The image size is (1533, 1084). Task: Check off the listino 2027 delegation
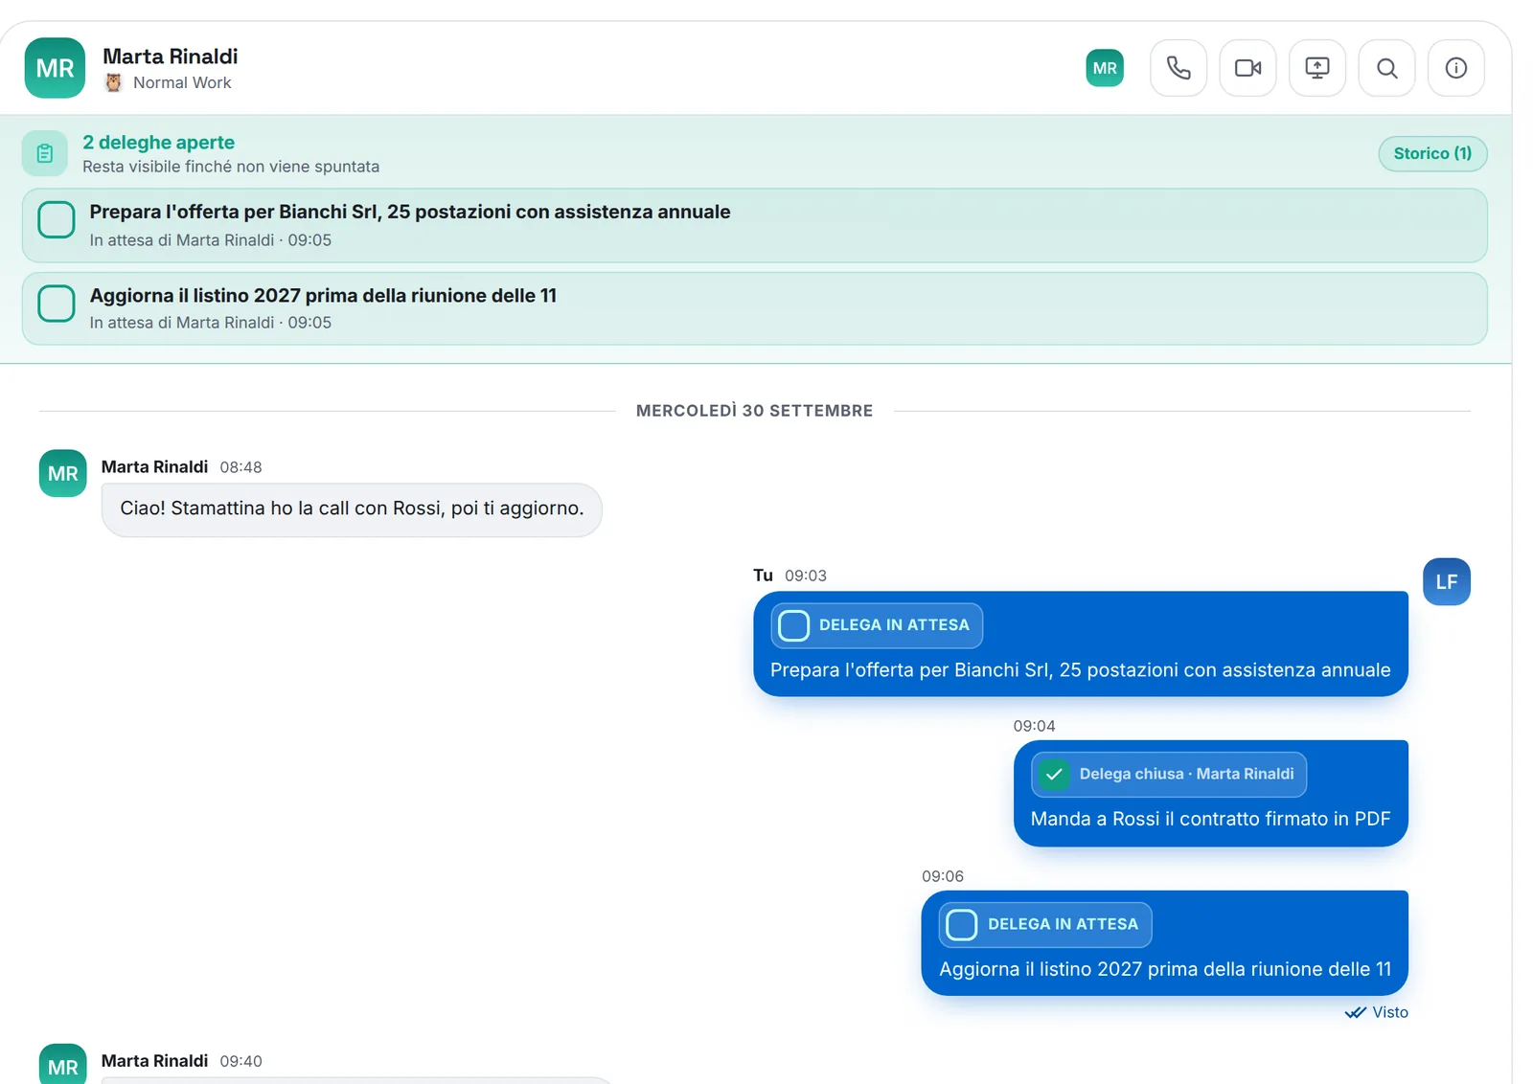[x=57, y=304]
